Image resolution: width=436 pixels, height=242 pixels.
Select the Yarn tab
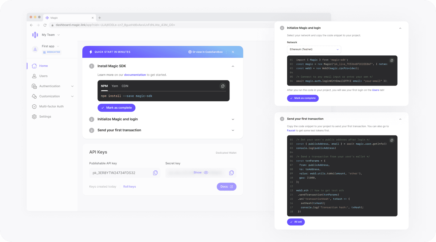[115, 86]
